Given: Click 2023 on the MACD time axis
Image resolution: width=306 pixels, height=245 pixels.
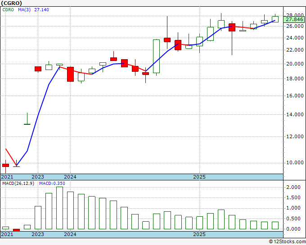Looking at the screenshot, I should coord(38,234).
